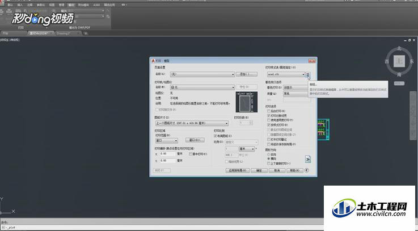Click paper size preview thumbnail
Screen dimensions: 418x231
coord(247,102)
